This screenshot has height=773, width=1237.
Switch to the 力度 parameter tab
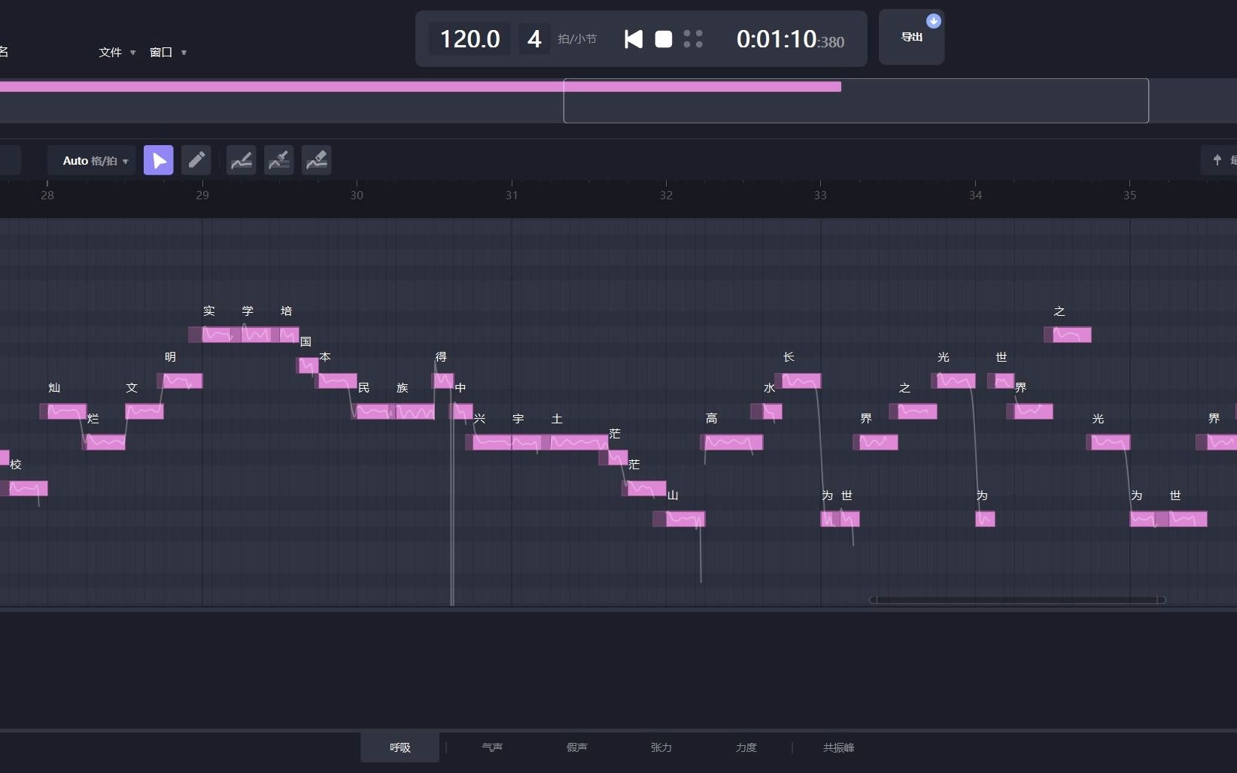(746, 747)
